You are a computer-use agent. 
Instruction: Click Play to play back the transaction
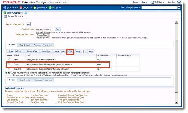tap(58, 29)
